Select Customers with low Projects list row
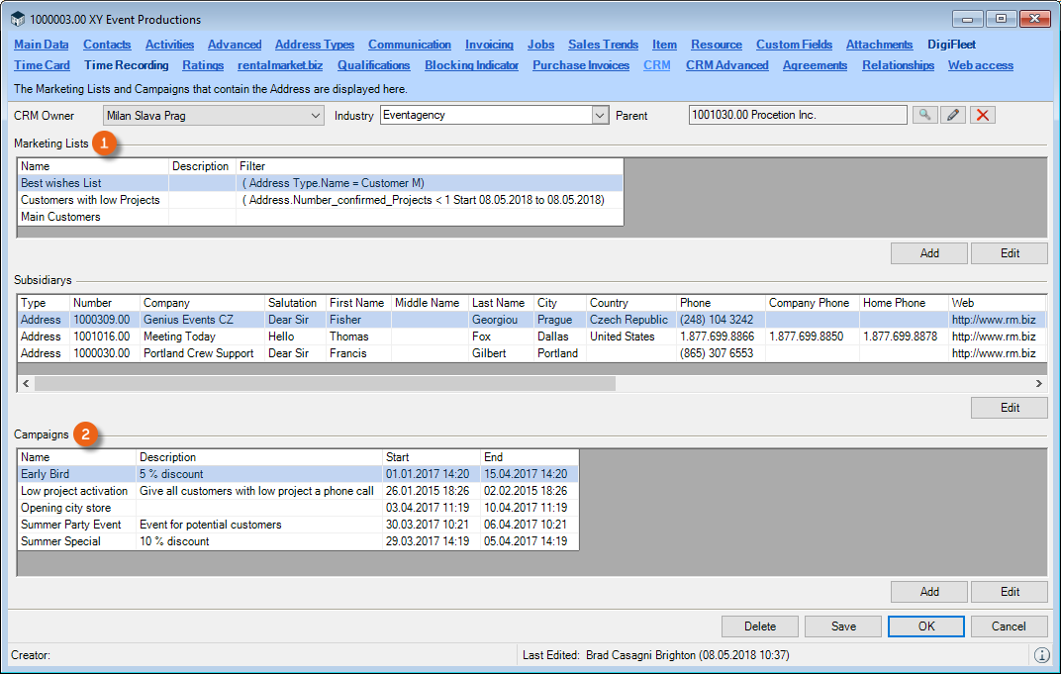 coord(90,200)
